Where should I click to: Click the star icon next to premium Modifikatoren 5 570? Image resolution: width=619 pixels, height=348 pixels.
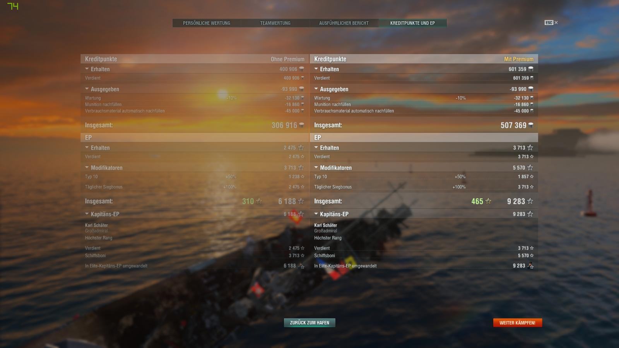point(530,167)
